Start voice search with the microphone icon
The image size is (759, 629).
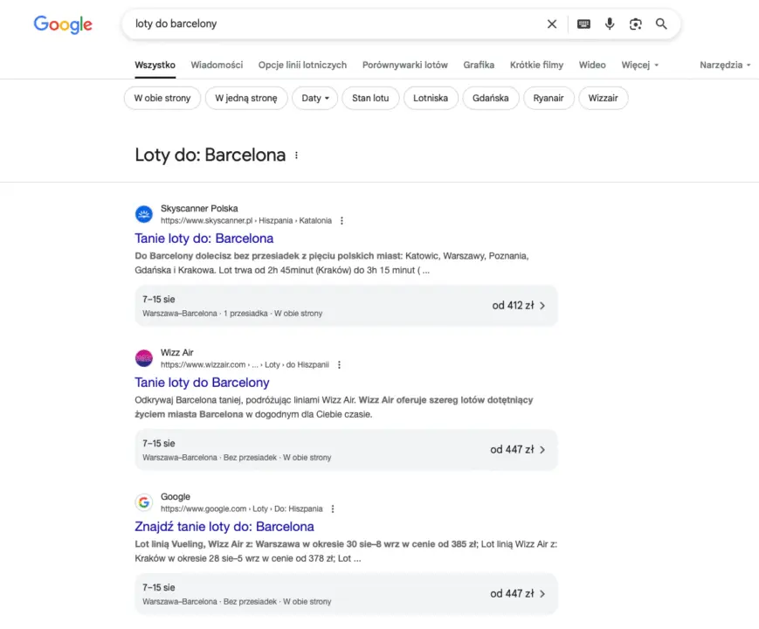point(610,24)
